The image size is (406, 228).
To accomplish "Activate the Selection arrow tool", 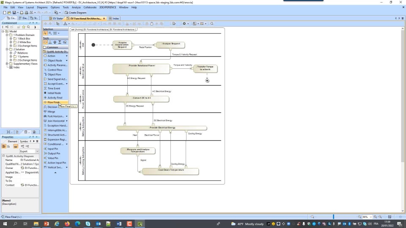I will click(45, 33).
